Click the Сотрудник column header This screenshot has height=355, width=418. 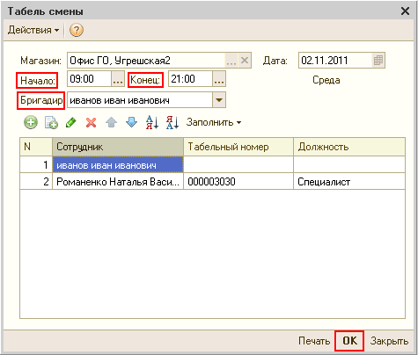tap(118, 147)
